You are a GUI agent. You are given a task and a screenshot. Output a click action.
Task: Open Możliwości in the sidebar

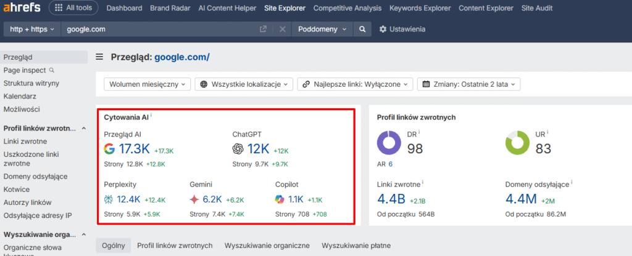tap(22, 110)
